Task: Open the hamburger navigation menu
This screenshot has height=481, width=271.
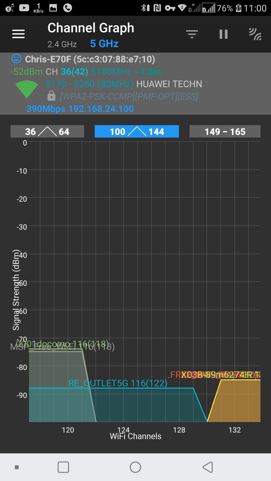Action: coord(18,34)
